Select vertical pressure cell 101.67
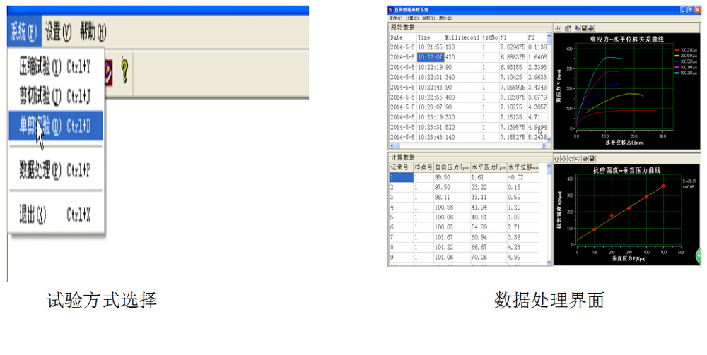The height and width of the screenshot is (355, 707). coord(452,237)
